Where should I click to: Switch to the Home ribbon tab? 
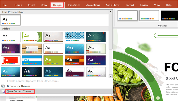[18, 5]
